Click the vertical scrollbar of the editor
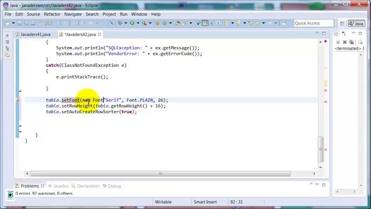Image resolution: width=371 pixels, height=209 pixels. point(321,149)
